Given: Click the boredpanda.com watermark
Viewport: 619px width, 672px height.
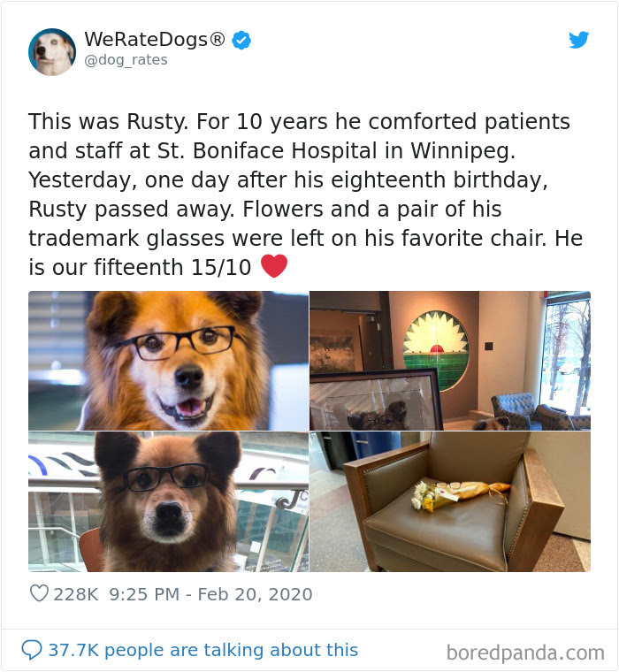Looking at the screenshot, I should (525, 653).
